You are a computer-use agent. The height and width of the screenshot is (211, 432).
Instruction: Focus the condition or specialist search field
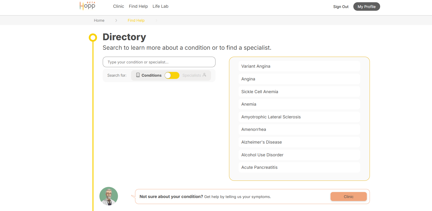tap(159, 62)
